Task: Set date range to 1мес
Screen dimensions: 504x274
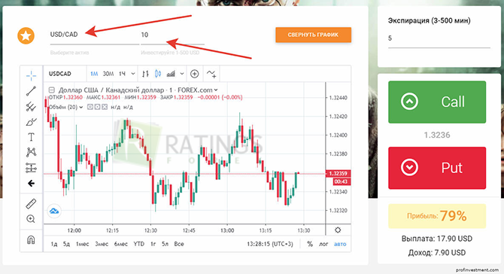Action: [82, 244]
